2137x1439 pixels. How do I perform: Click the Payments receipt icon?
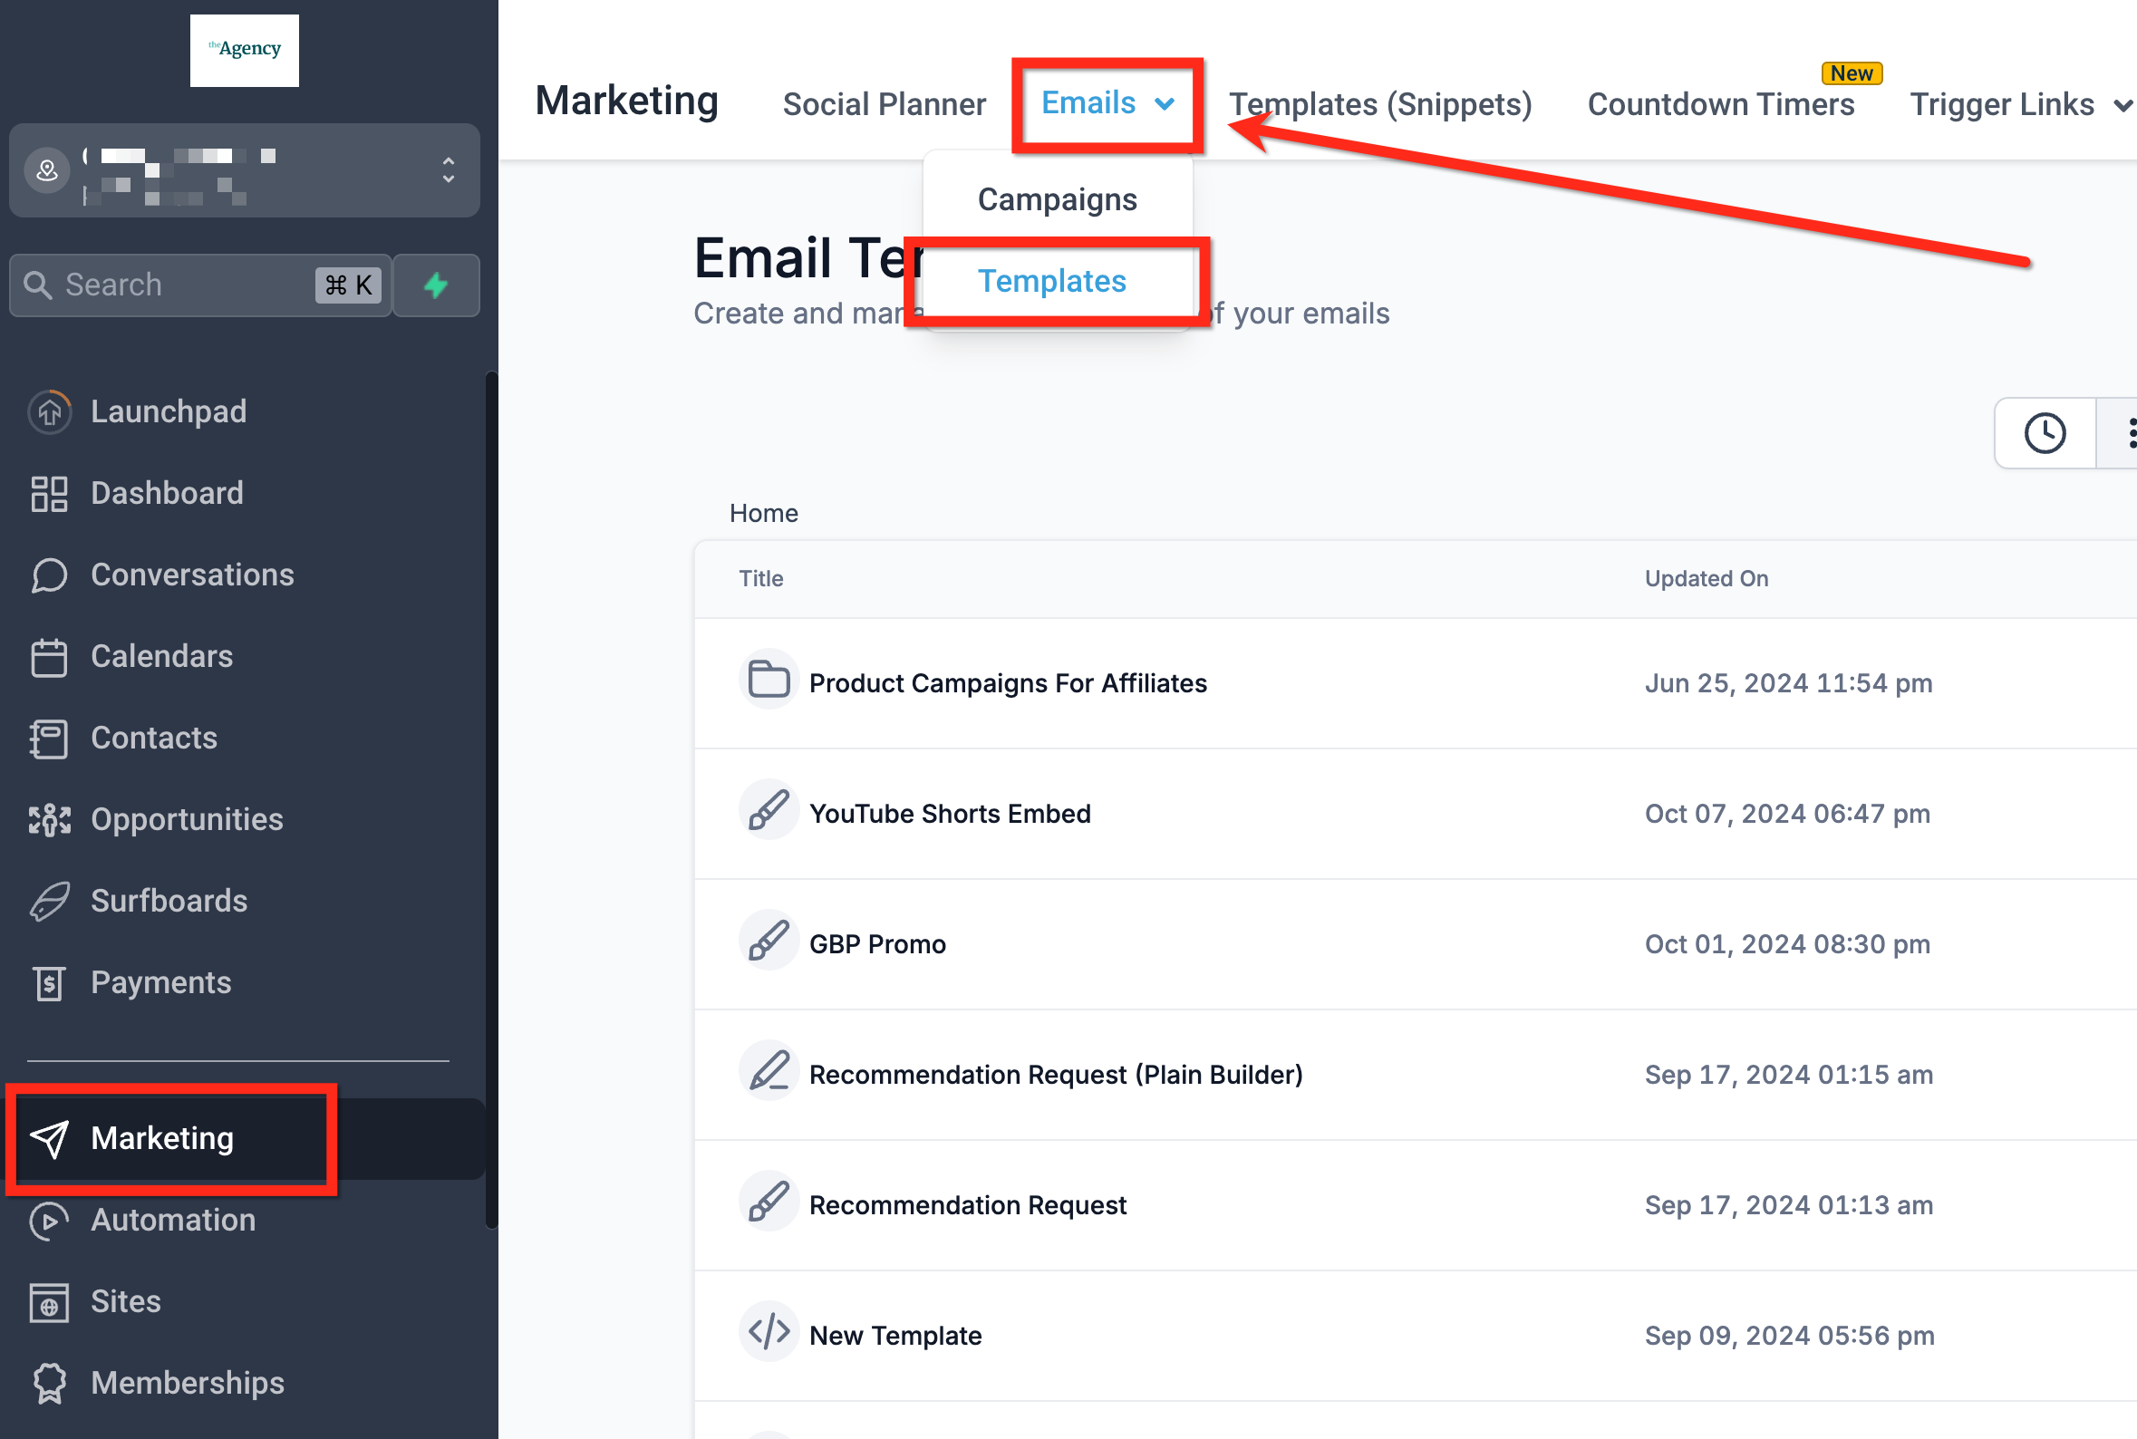pos(50,983)
